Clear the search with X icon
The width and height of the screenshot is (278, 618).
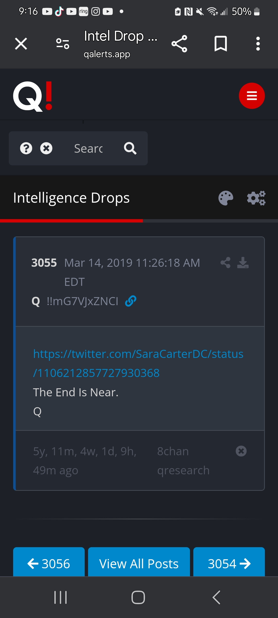[46, 148]
